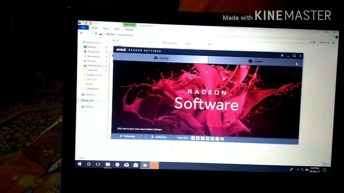
Task: Select VulkanRT folder in the navigation pane
Action: click(x=90, y=70)
